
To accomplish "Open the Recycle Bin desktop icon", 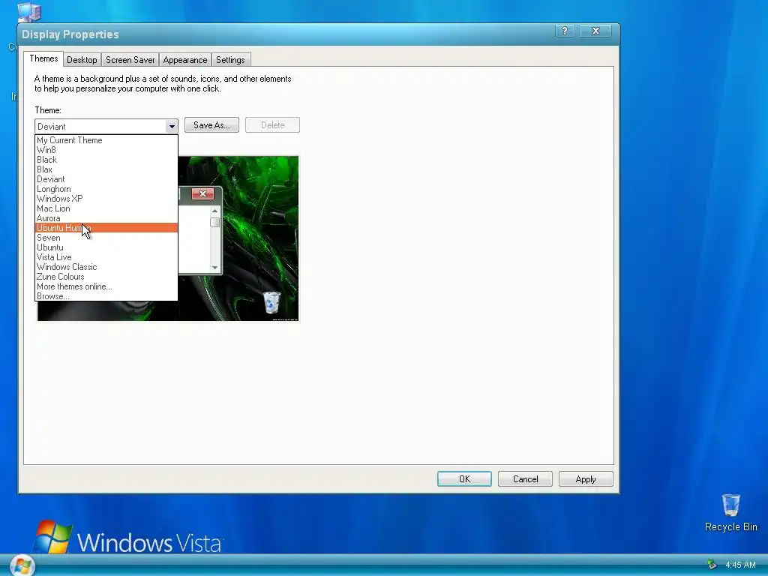I will 730,512.
